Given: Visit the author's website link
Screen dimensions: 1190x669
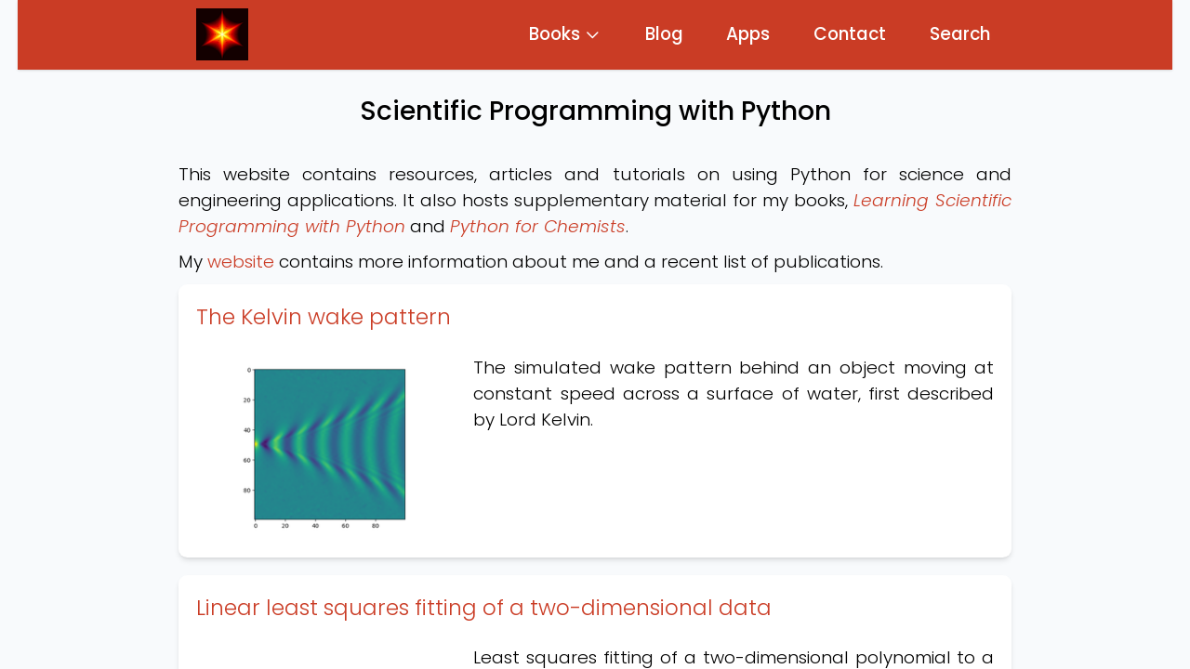Looking at the screenshot, I should 240,262.
